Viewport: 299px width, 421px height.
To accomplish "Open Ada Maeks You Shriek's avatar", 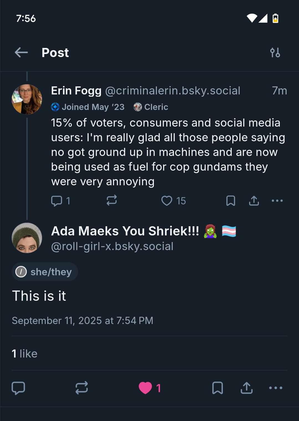I will [27, 238].
